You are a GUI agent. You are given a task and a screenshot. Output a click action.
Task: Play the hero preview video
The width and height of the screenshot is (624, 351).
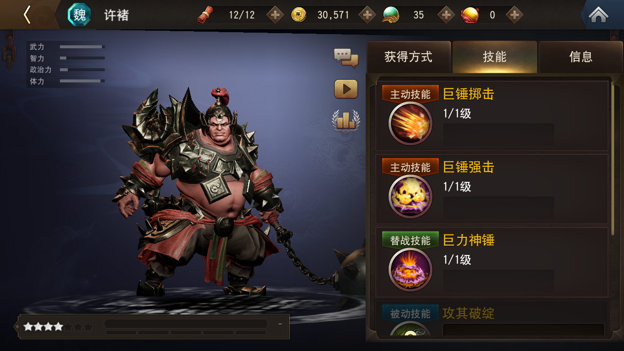click(x=346, y=89)
